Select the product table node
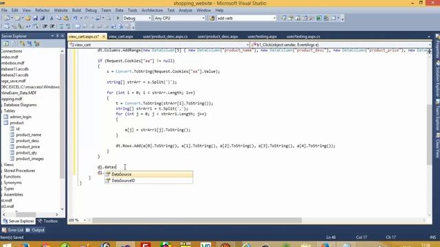This screenshot has width=440, height=247. [16, 123]
